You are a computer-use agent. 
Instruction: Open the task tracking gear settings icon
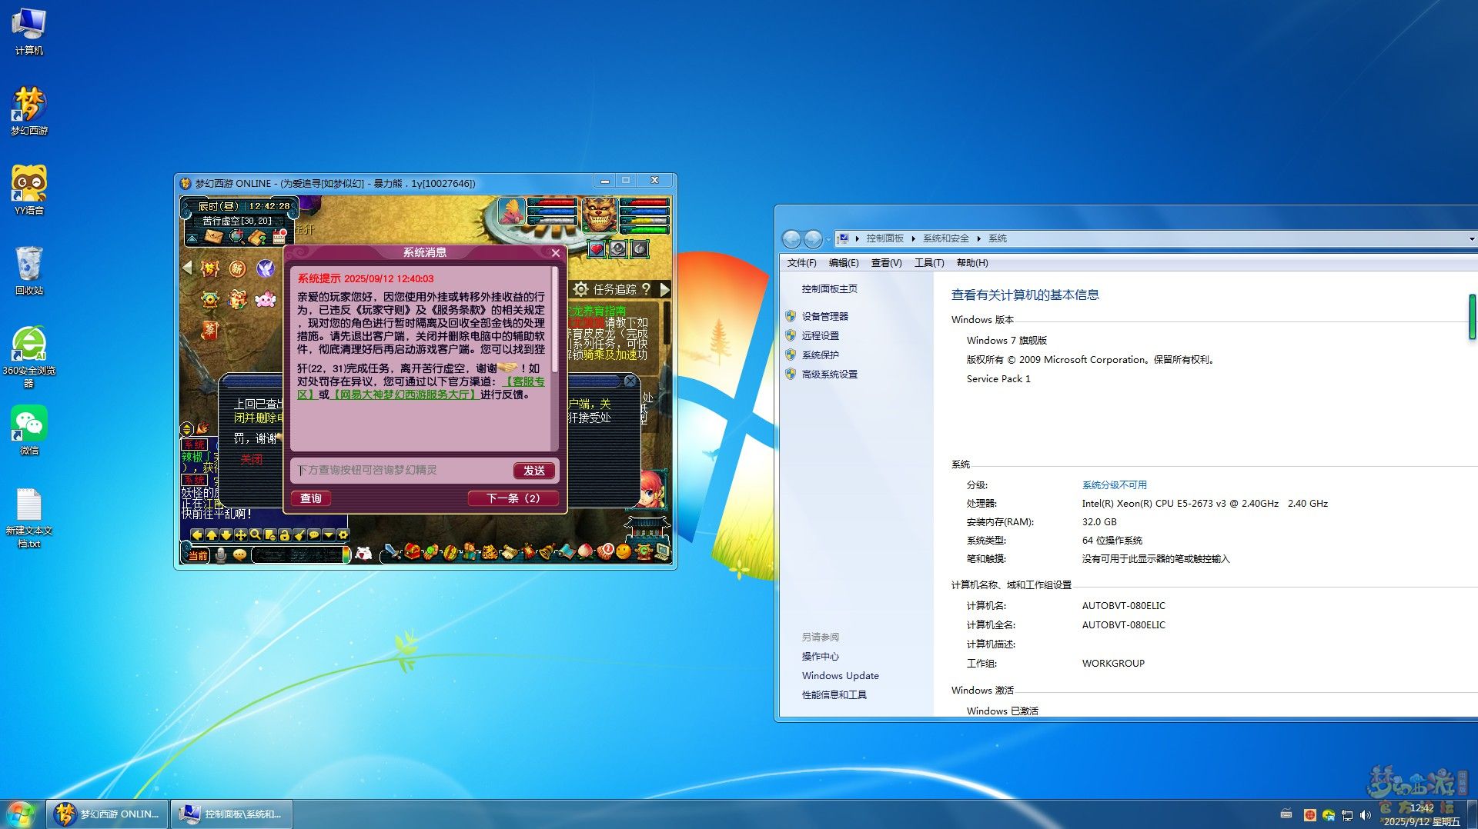[581, 289]
